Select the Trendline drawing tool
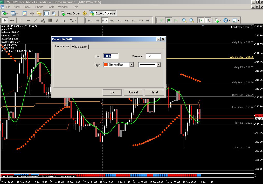 pos(35,21)
